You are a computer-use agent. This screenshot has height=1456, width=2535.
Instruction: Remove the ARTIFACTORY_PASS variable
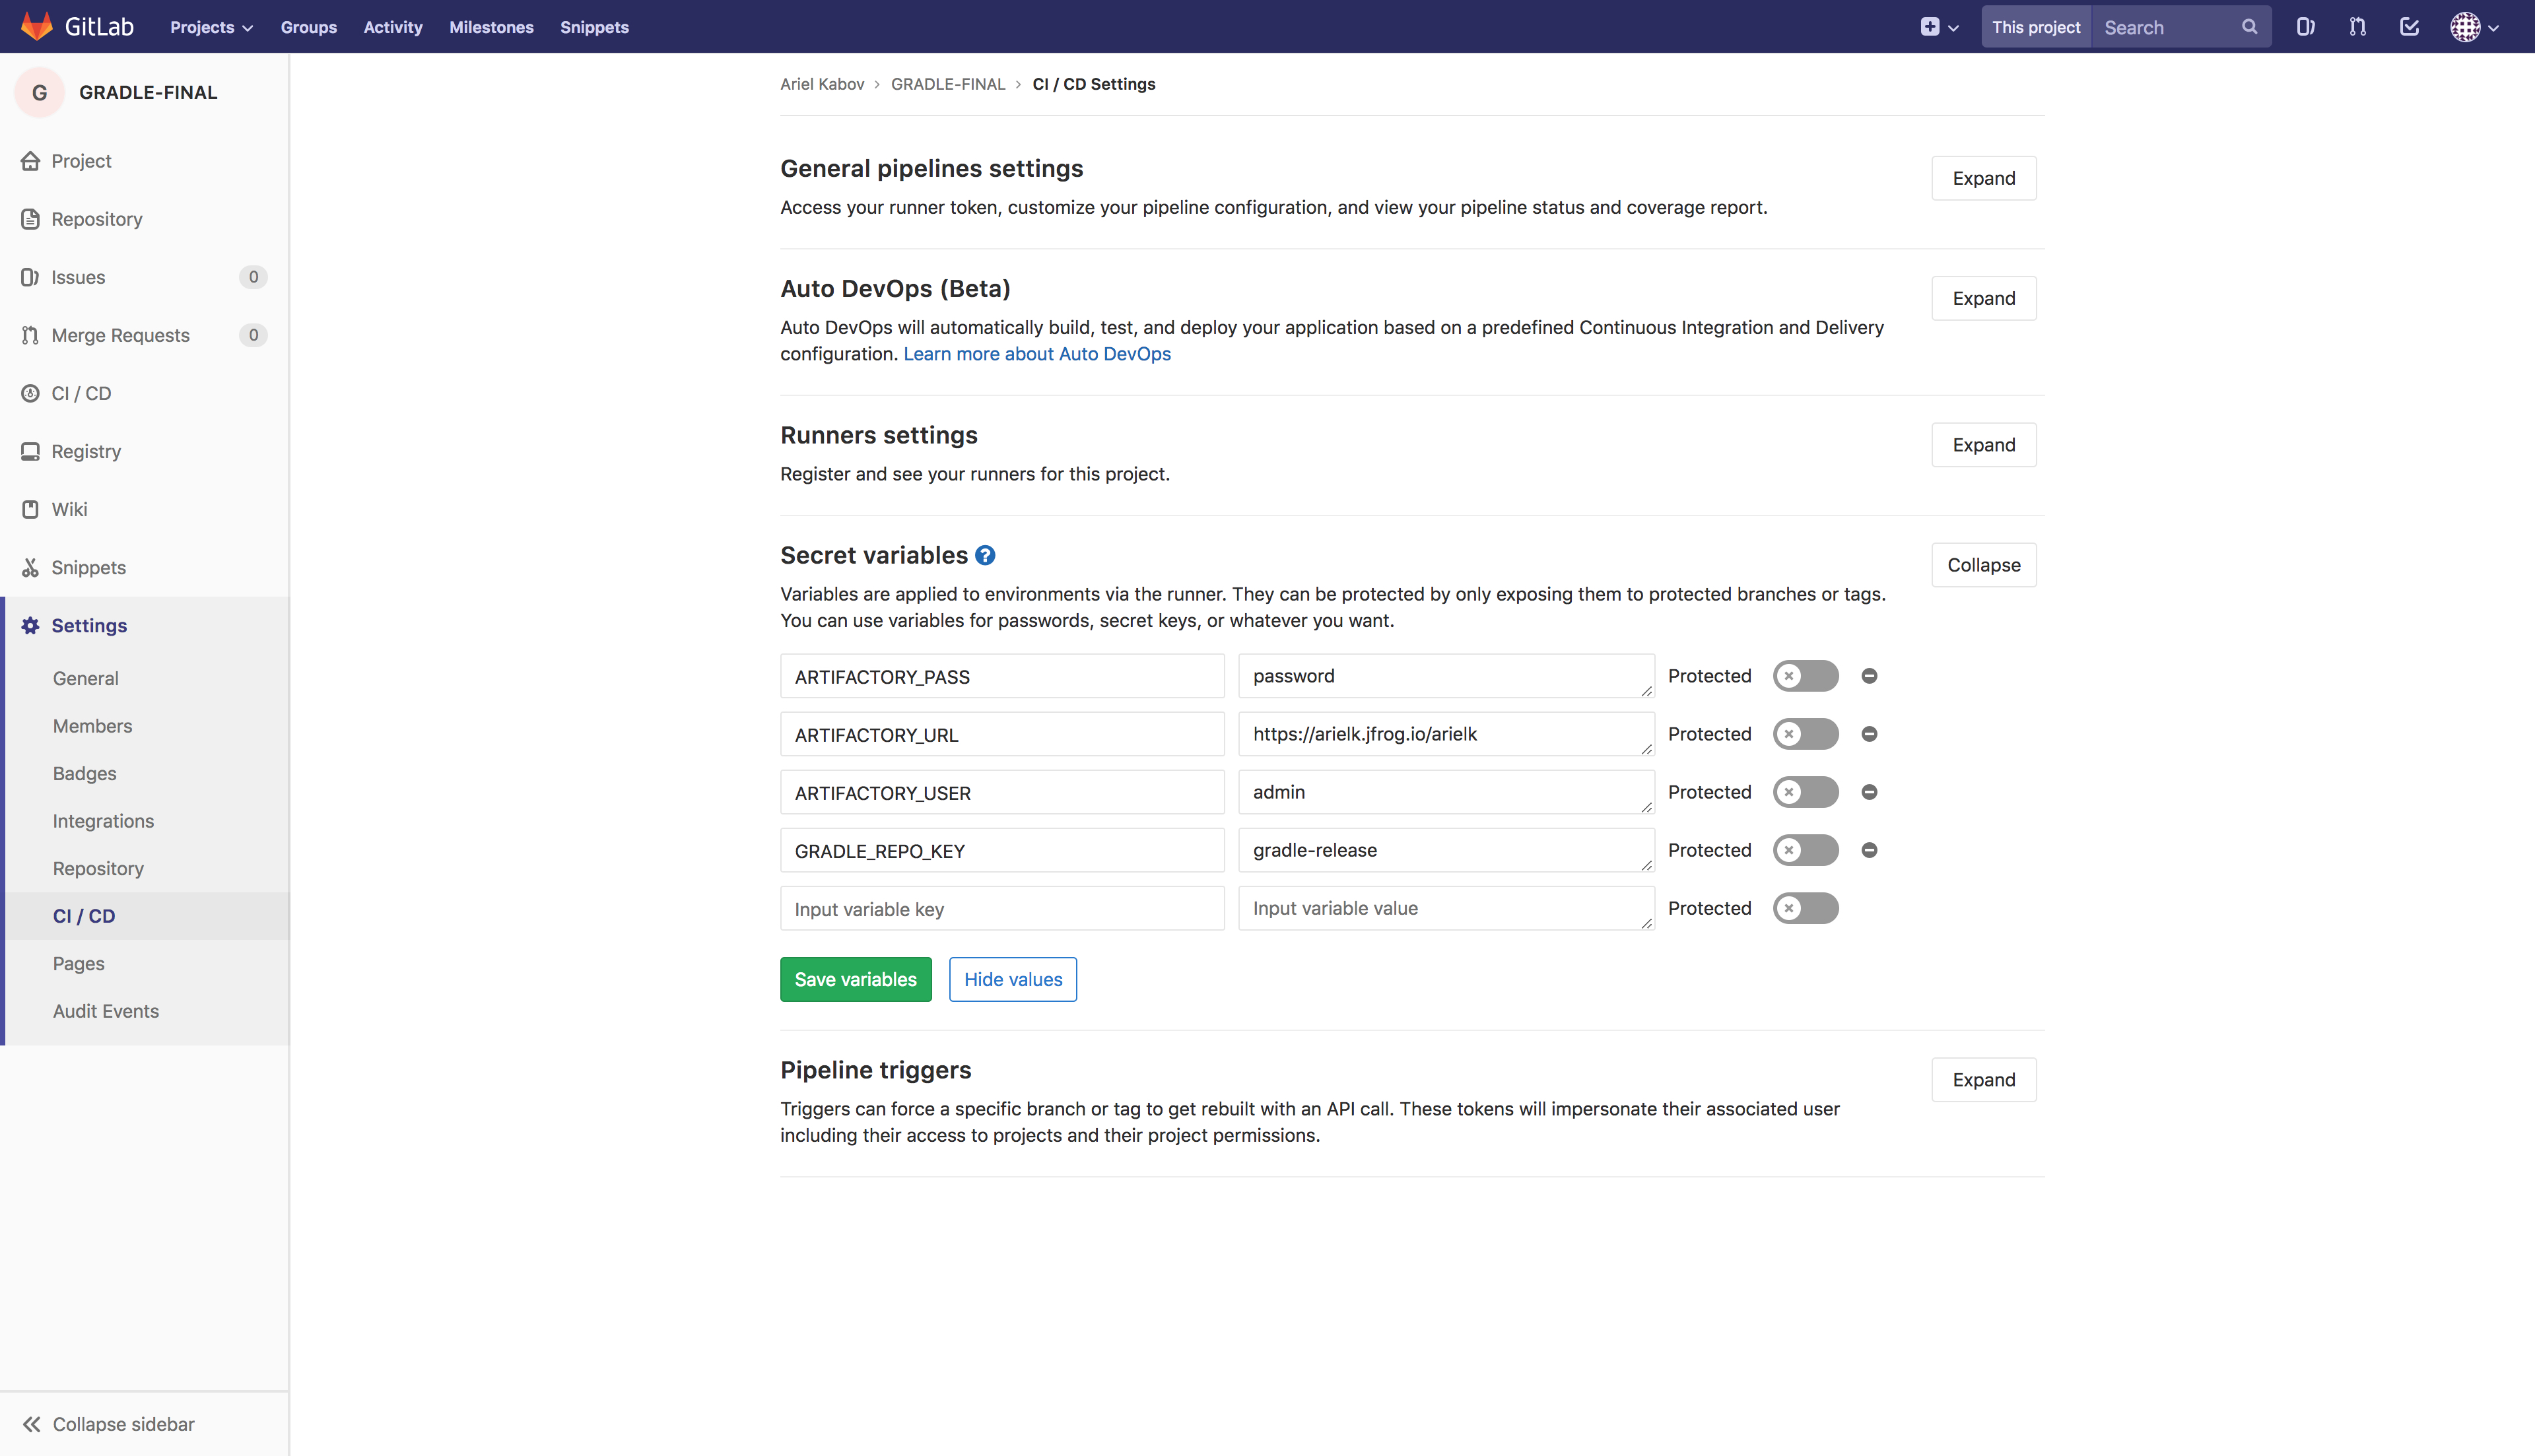click(1869, 676)
